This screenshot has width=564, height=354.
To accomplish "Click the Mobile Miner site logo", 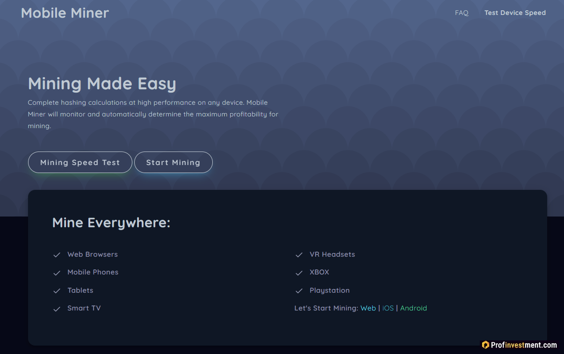I will point(65,13).
